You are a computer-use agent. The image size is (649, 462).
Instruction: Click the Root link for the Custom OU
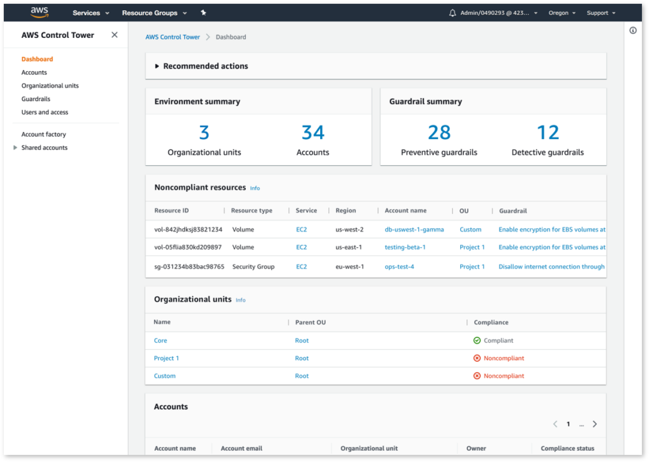[302, 375]
